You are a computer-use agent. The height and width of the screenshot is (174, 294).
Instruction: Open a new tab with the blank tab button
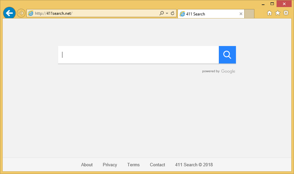[x=249, y=14]
